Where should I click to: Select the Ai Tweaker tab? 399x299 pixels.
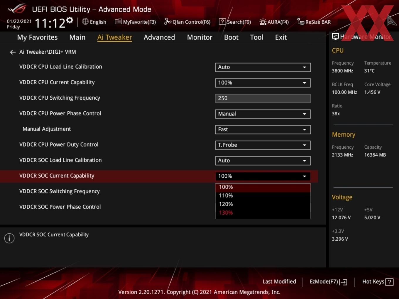115,37
